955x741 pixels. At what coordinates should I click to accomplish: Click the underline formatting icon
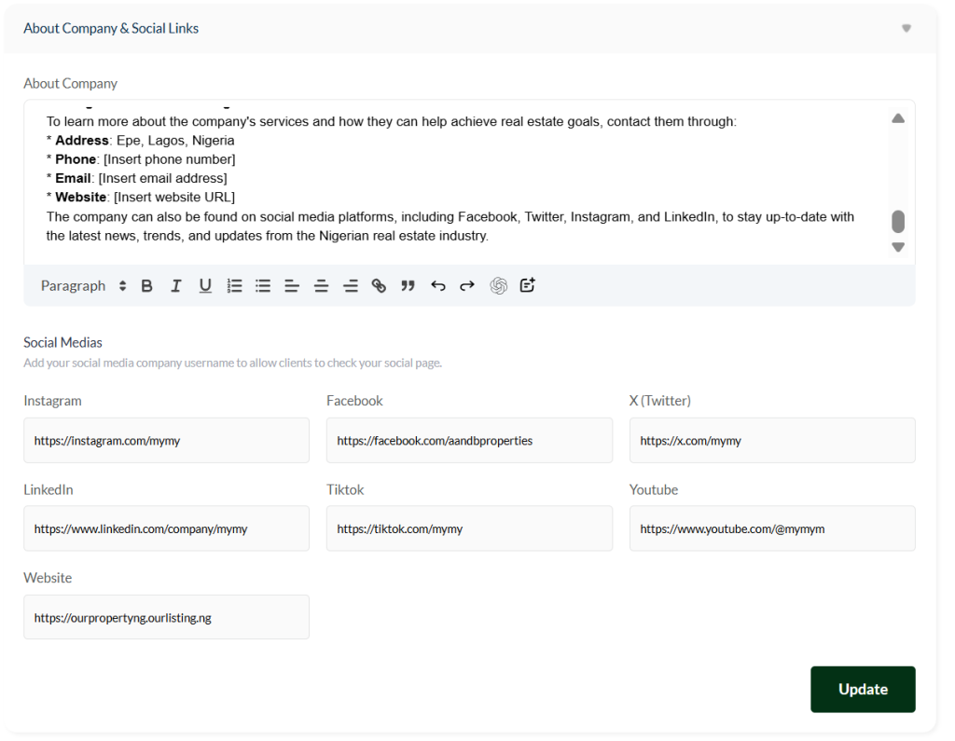point(205,286)
